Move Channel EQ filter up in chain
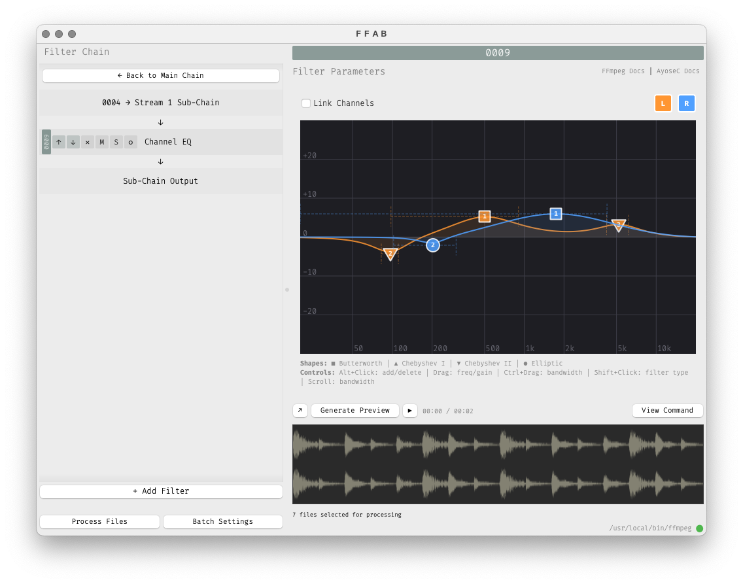 (x=59, y=142)
